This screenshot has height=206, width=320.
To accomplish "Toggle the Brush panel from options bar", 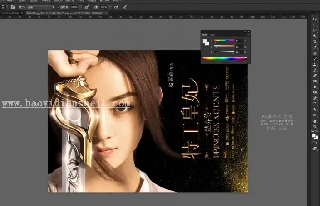I will tap(13, 7).
